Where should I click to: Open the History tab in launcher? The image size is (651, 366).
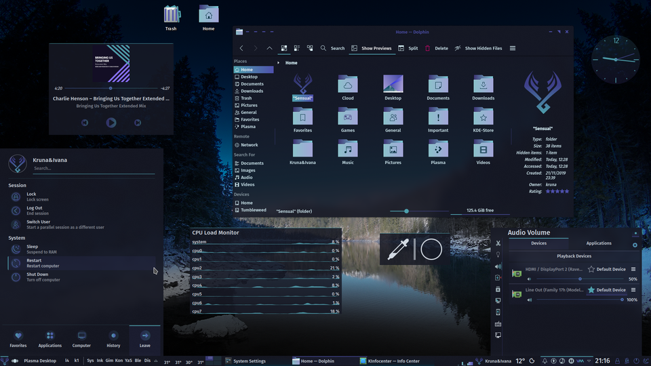click(113, 338)
